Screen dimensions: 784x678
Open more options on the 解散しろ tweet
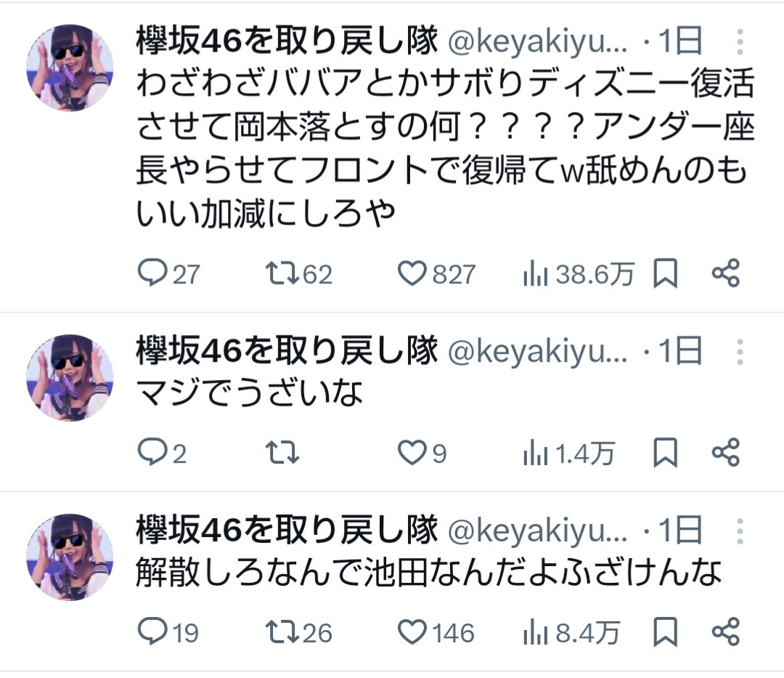(739, 531)
